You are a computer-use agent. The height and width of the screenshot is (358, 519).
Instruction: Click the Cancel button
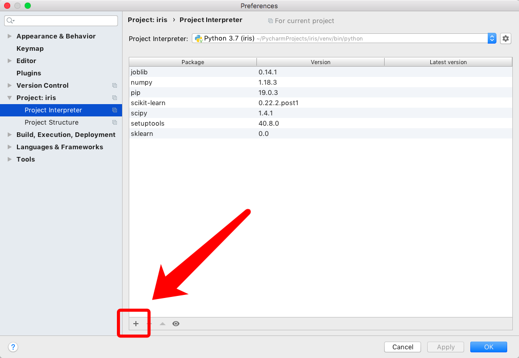pos(403,347)
